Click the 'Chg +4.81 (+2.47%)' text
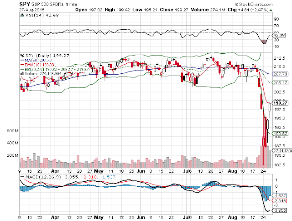The height and width of the screenshot is (221, 292). coord(248,10)
